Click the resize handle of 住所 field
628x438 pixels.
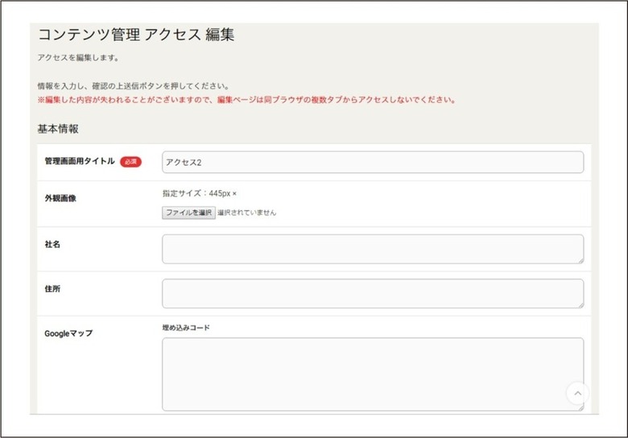click(x=580, y=305)
